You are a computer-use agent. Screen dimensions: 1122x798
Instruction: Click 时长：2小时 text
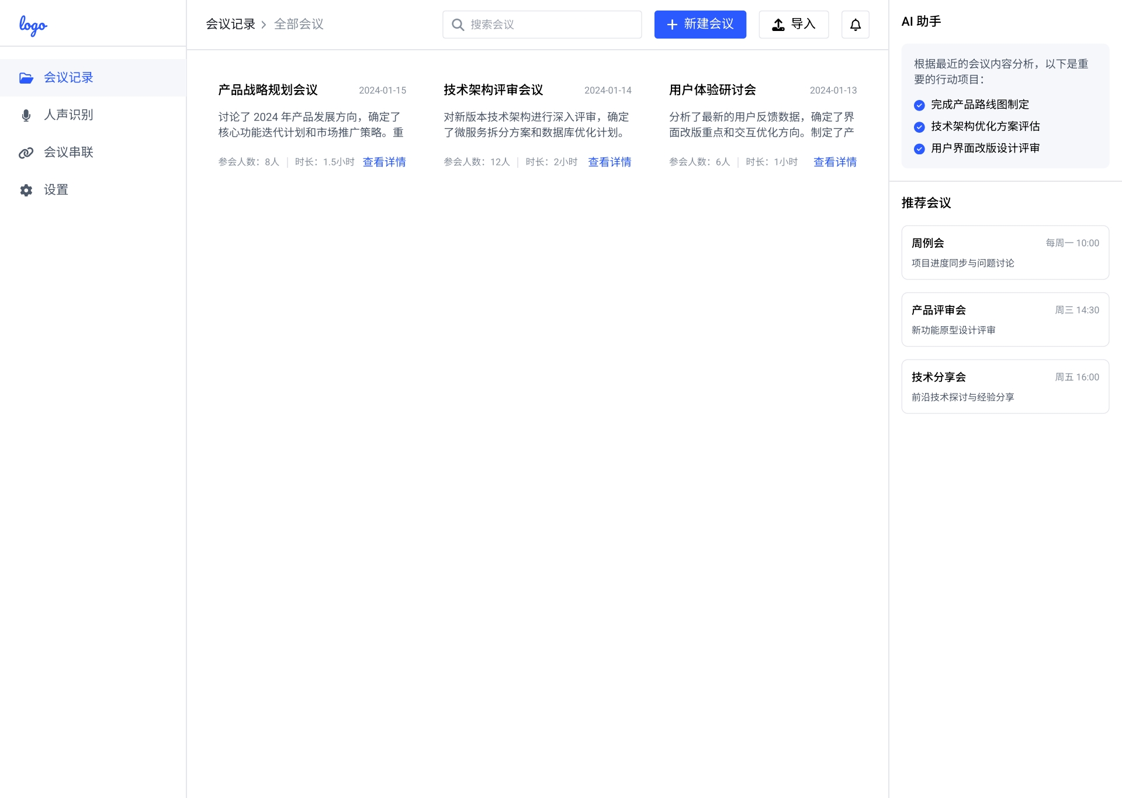coord(552,162)
